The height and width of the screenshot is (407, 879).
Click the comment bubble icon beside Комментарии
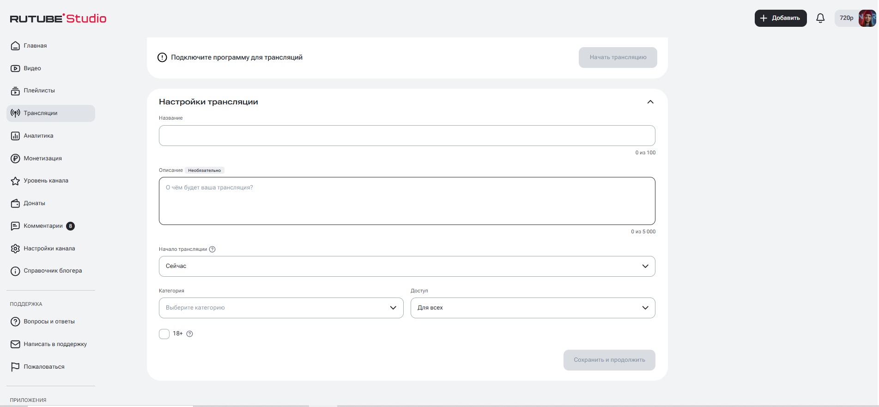pyautogui.click(x=15, y=226)
